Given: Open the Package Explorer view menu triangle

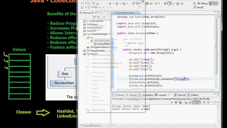Looking at the screenshot, I should 108,17.
